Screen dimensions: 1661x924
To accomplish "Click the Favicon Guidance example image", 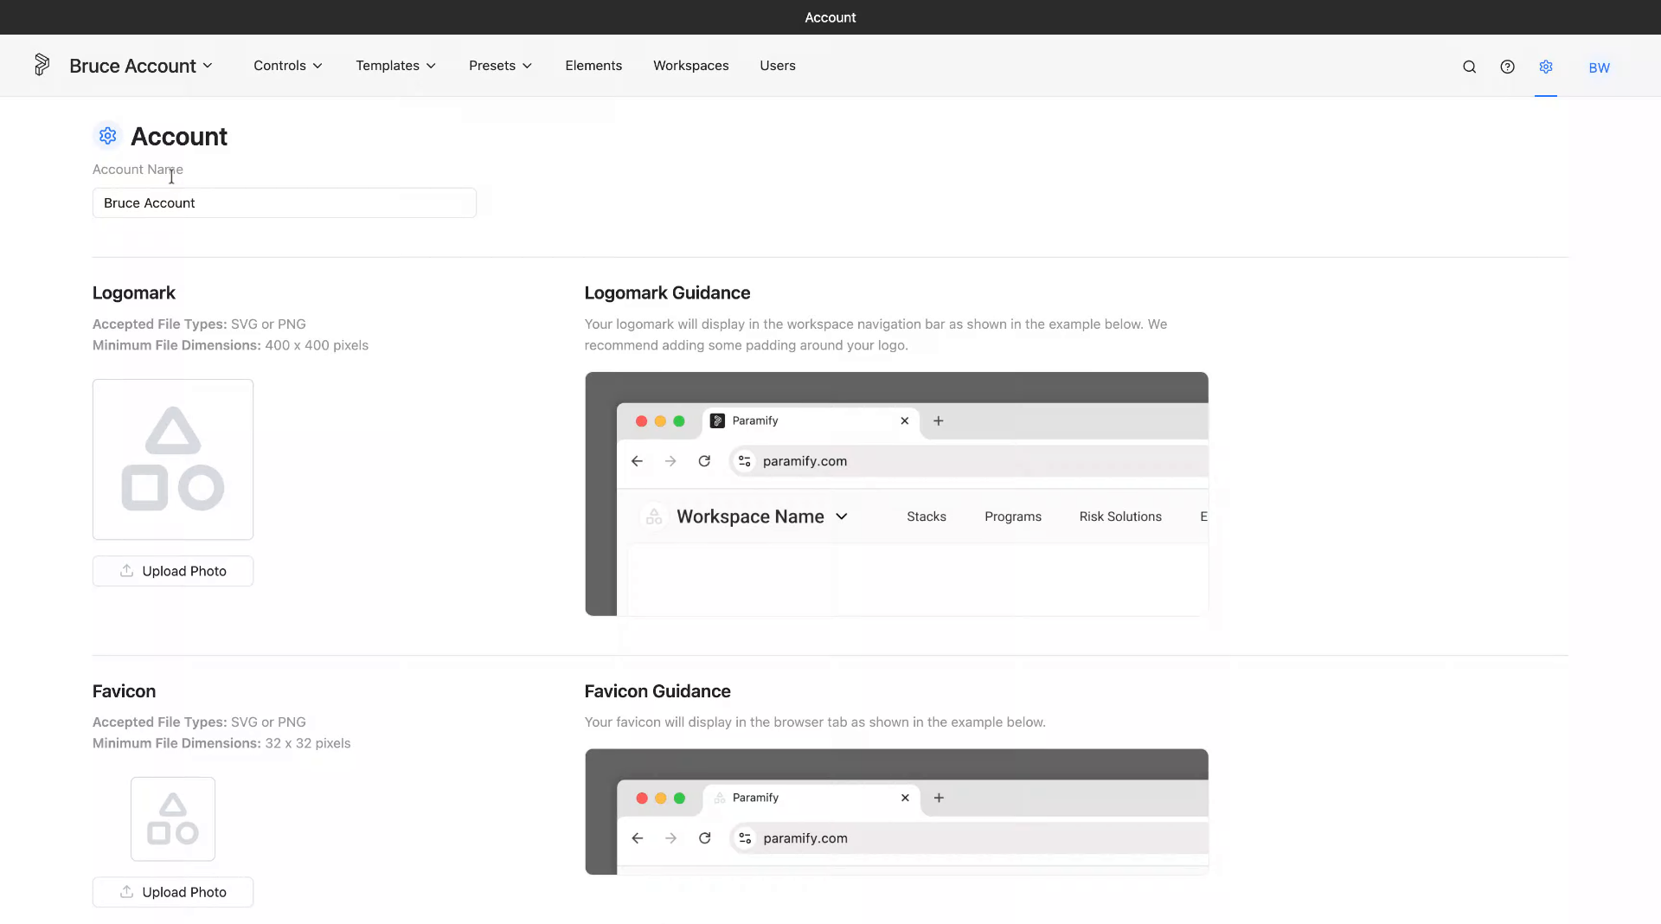I will click(x=896, y=812).
